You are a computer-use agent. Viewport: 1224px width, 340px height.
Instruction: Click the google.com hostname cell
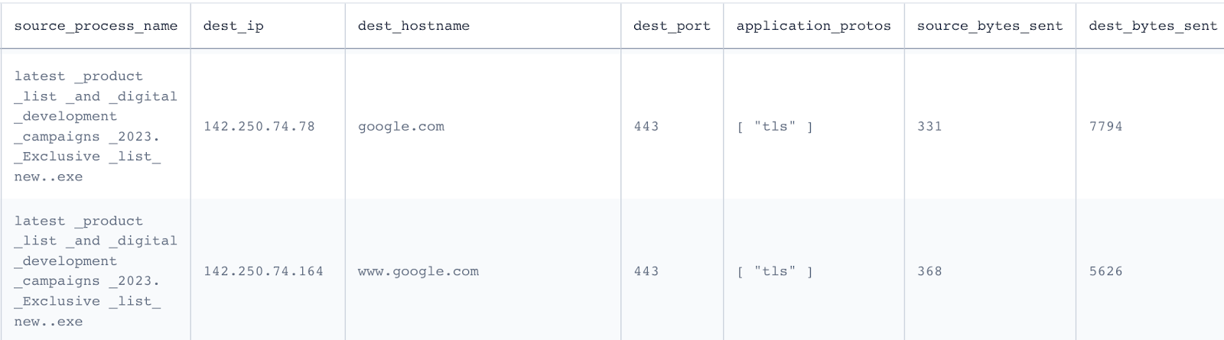coord(401,127)
